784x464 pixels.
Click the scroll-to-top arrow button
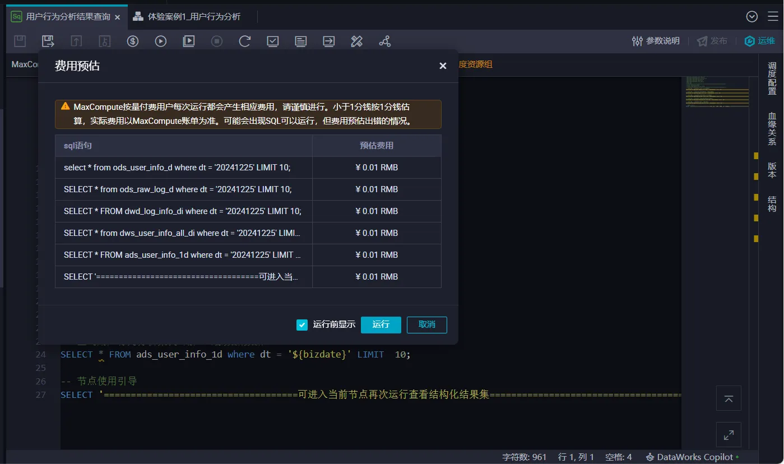tap(729, 398)
